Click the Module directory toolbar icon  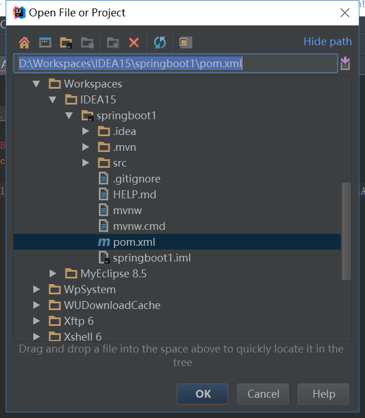tap(88, 43)
